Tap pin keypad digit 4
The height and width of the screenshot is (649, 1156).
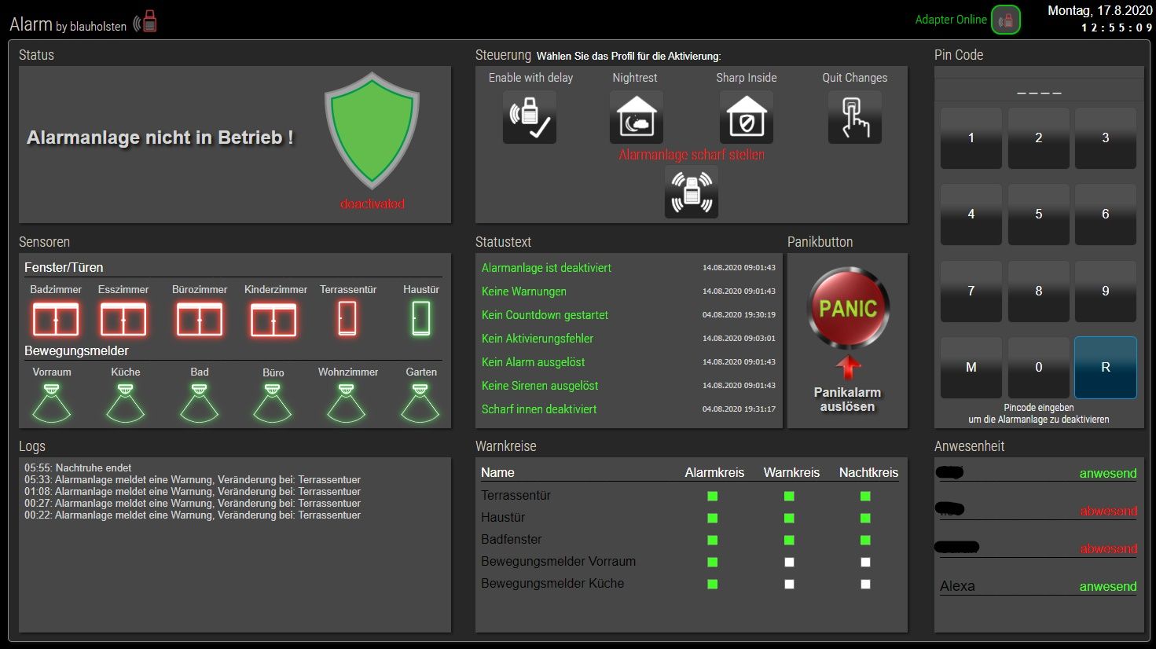coord(971,214)
